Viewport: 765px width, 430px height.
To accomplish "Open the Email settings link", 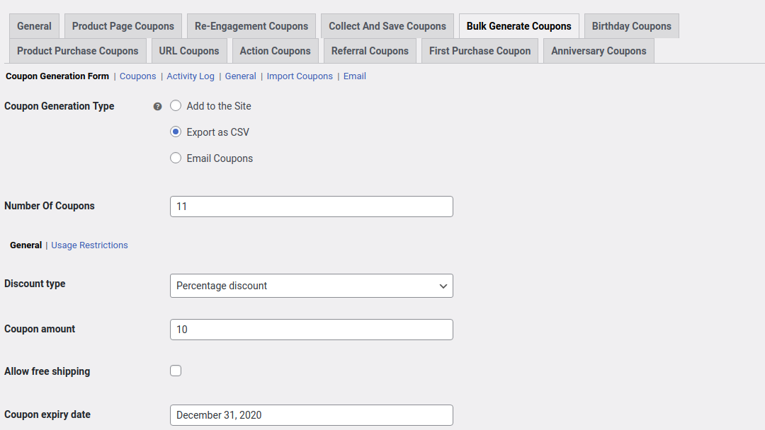I will click(x=354, y=76).
